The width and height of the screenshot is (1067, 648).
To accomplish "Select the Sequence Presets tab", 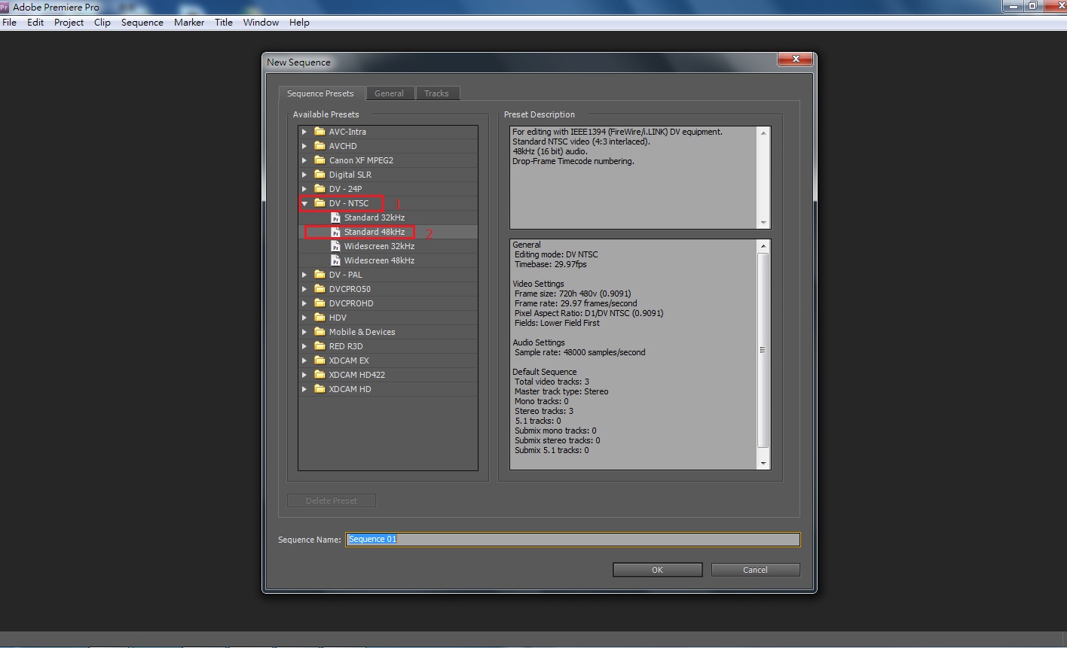I will tap(320, 93).
